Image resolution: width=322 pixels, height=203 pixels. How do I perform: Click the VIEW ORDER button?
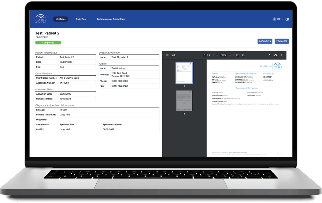tap(282, 41)
